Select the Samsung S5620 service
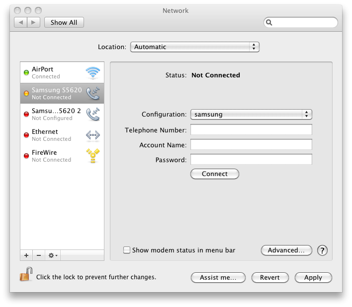 pyautogui.click(x=62, y=93)
